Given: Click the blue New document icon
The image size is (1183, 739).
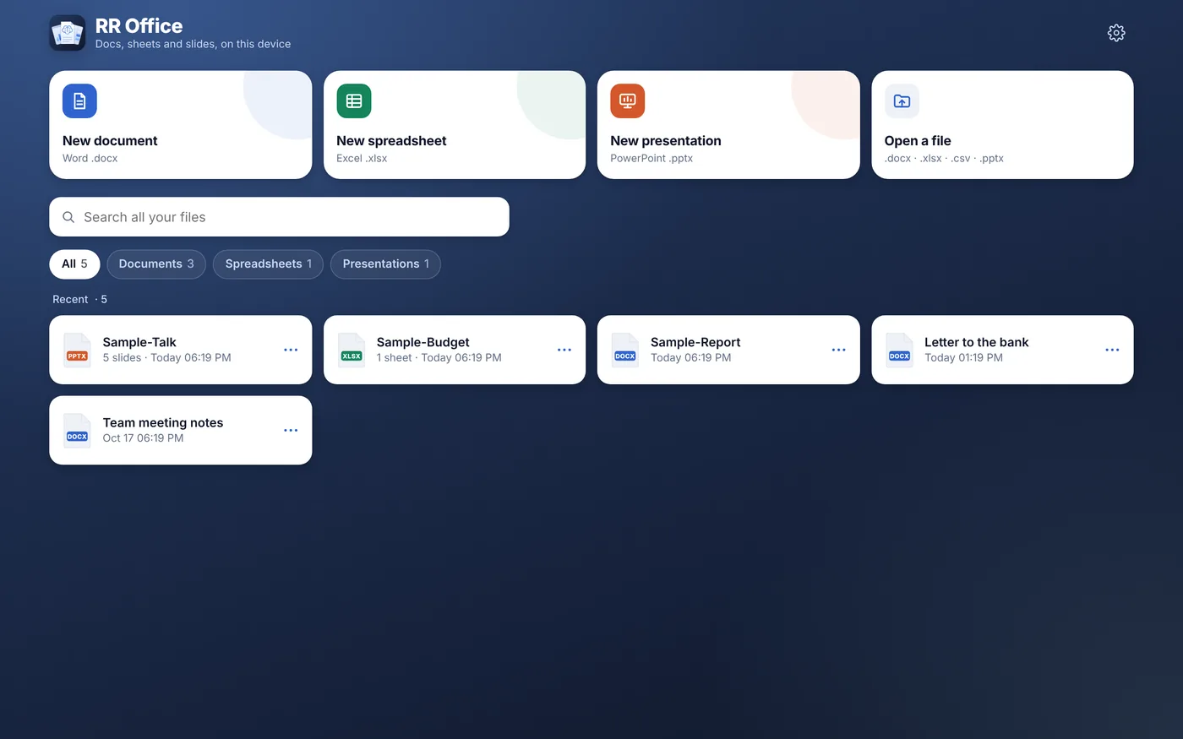Looking at the screenshot, I should pyautogui.click(x=79, y=101).
